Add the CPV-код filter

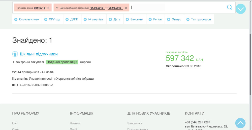tap(52, 19)
